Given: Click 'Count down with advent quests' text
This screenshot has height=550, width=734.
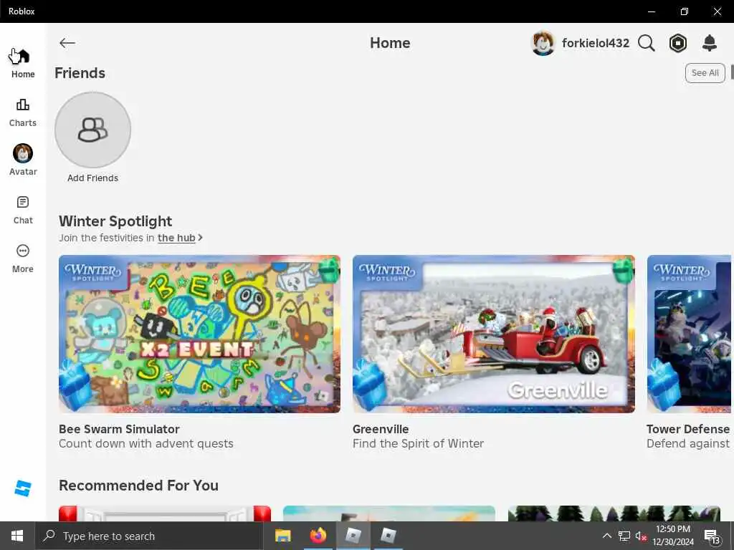Looking at the screenshot, I should pyautogui.click(x=146, y=443).
